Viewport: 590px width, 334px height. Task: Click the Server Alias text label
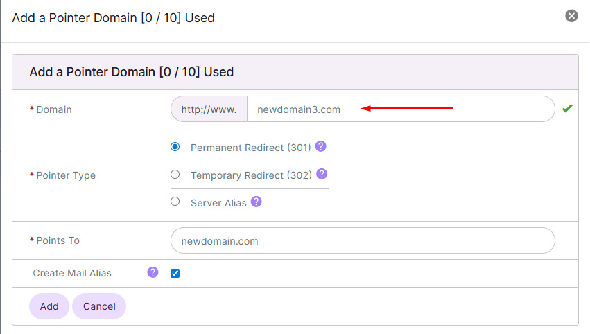218,203
